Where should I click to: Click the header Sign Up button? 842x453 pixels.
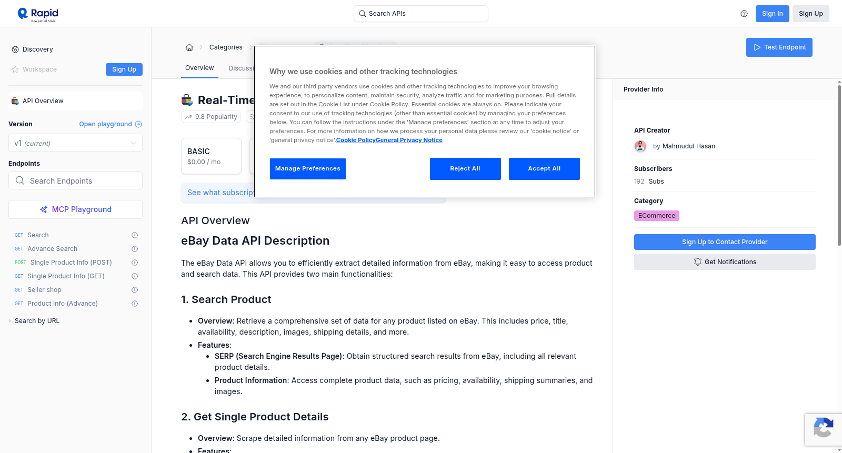click(811, 14)
